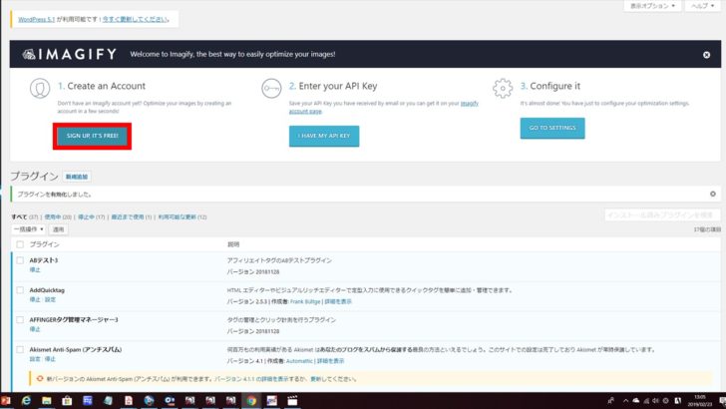Open Automattic author link
726x409 pixels.
pos(299,361)
